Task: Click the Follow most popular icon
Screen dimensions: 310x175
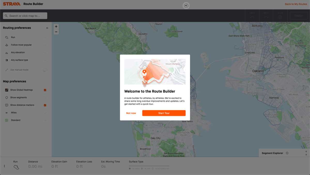Action: pos(7,45)
